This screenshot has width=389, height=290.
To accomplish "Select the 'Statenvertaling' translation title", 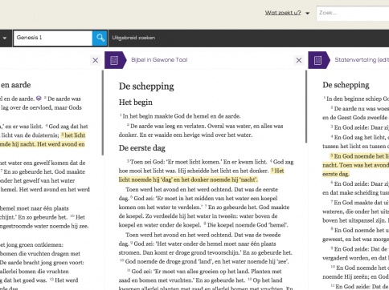I will pos(362,60).
